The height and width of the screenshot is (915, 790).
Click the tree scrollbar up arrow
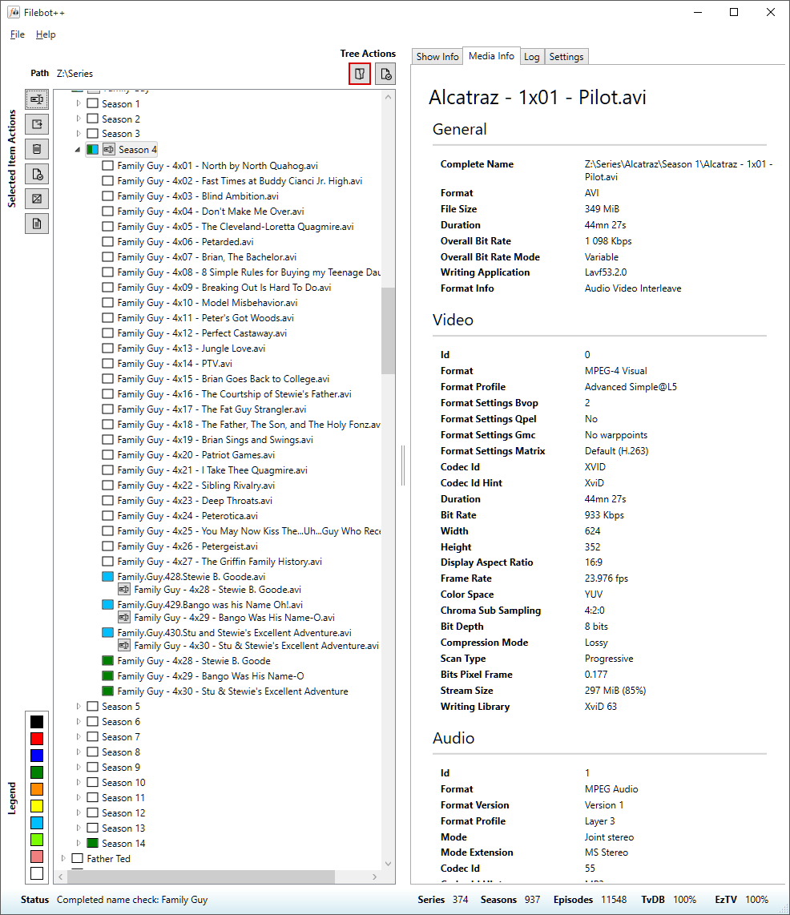(x=388, y=97)
